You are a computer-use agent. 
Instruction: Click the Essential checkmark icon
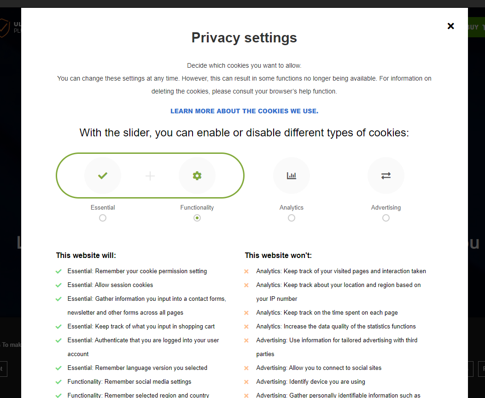pos(103,176)
